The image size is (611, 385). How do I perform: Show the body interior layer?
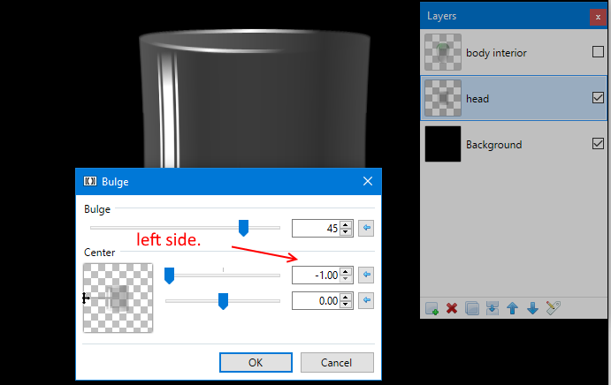pyautogui.click(x=598, y=52)
